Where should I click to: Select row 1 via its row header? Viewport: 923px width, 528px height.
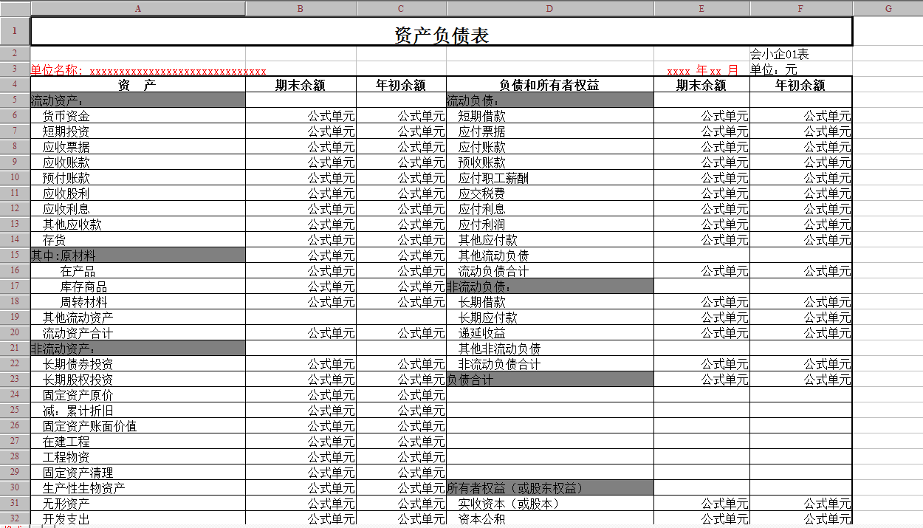pos(15,32)
